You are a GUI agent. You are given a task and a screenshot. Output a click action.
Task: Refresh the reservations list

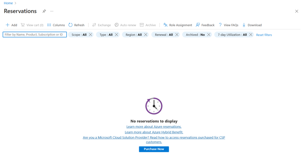[x=76, y=25]
